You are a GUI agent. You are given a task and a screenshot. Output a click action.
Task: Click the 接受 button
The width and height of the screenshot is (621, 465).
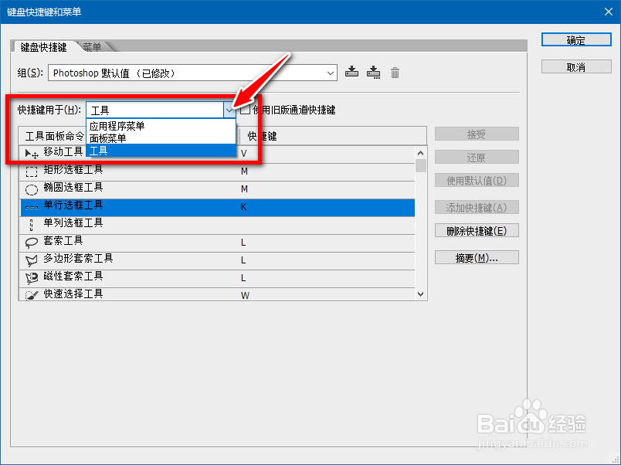coord(477,134)
